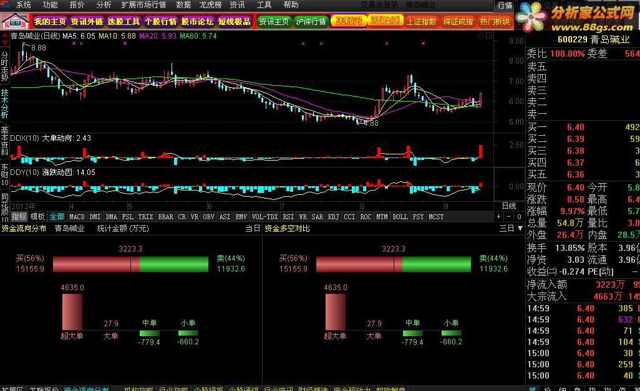Screen dimensions: 640x391
Task: Select 基本资料 sidebar tab
Action: 4,141
